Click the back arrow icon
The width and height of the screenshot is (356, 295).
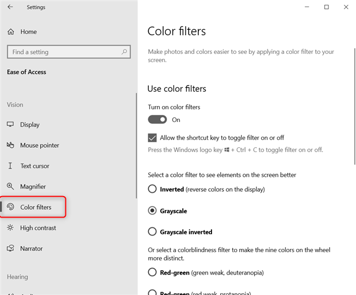(x=11, y=7)
